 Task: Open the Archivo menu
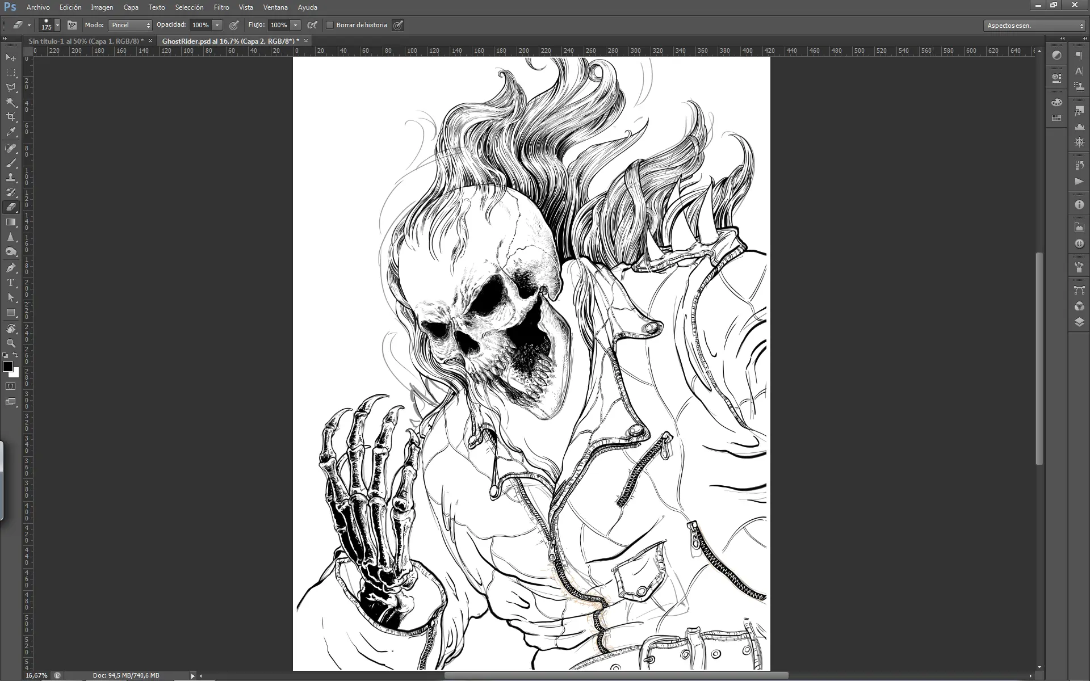[38, 7]
